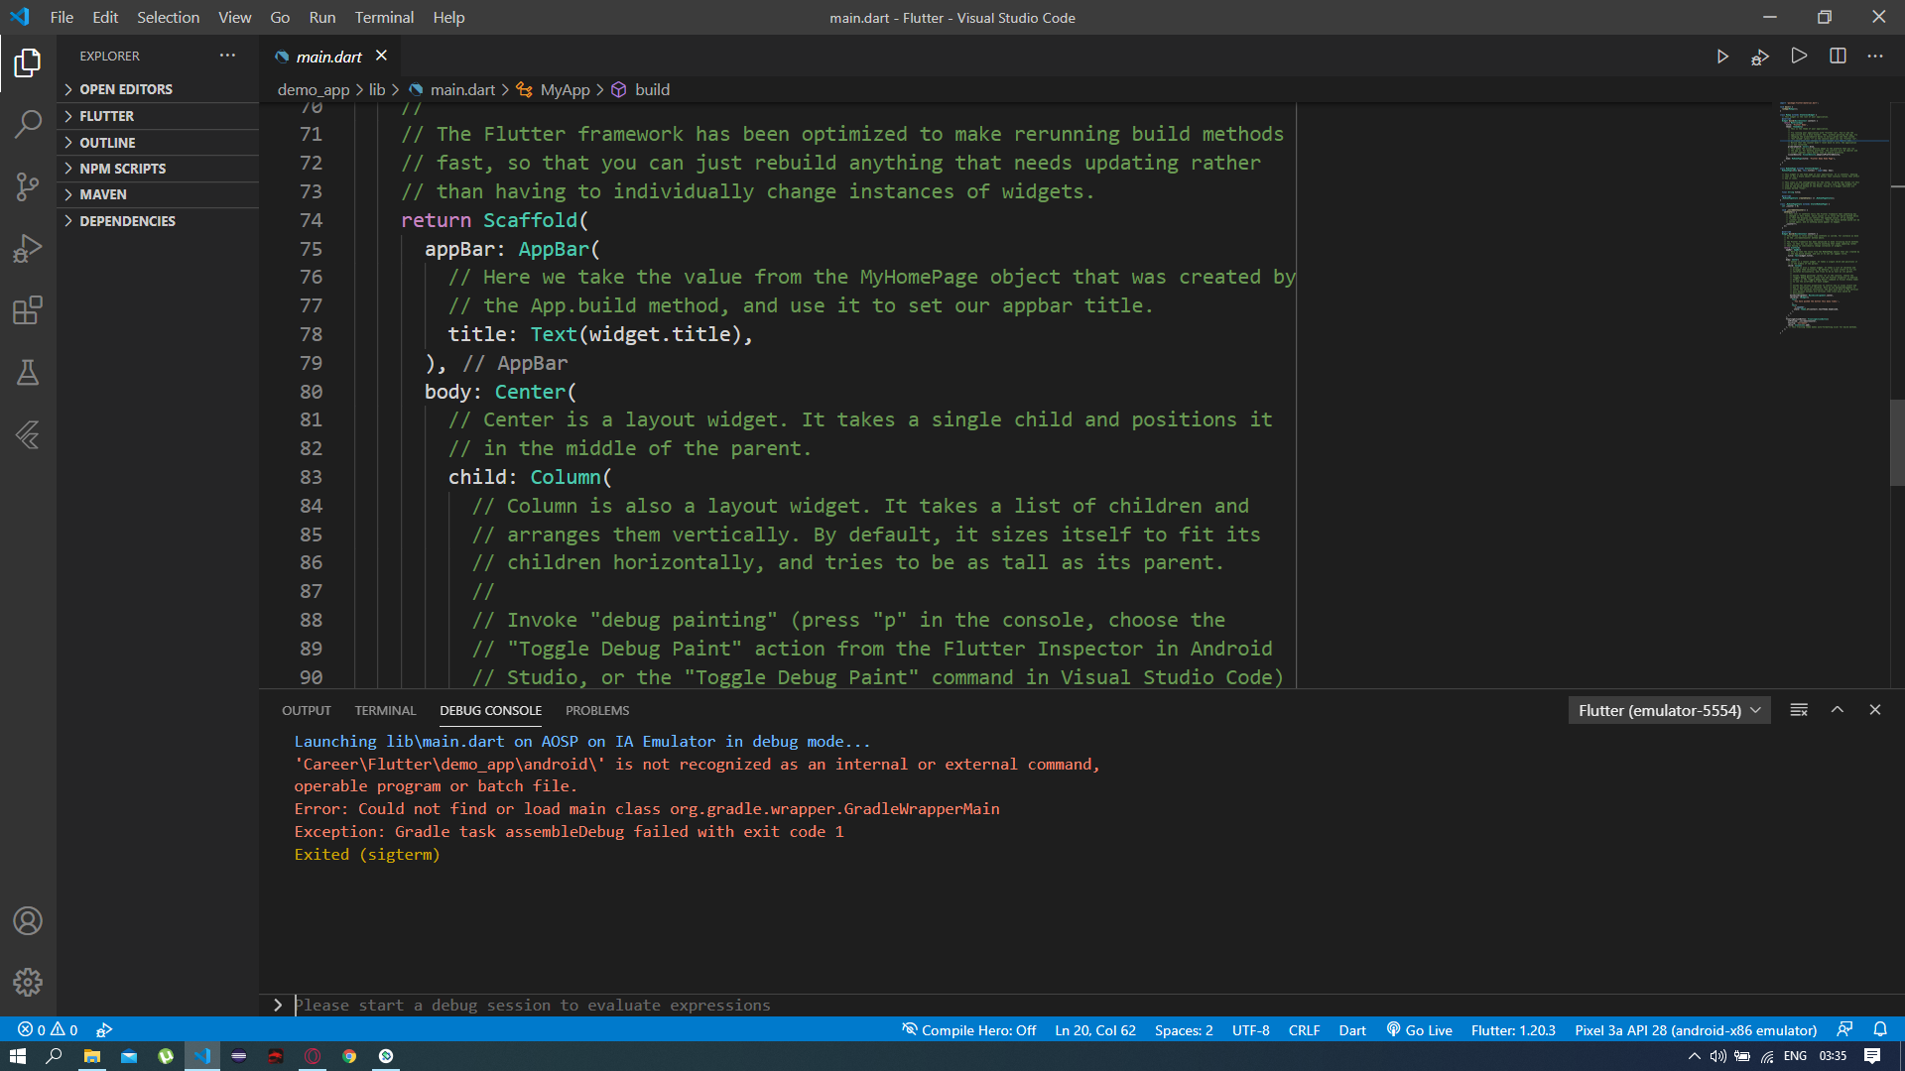Open the Run and Debug view

(x=28, y=249)
